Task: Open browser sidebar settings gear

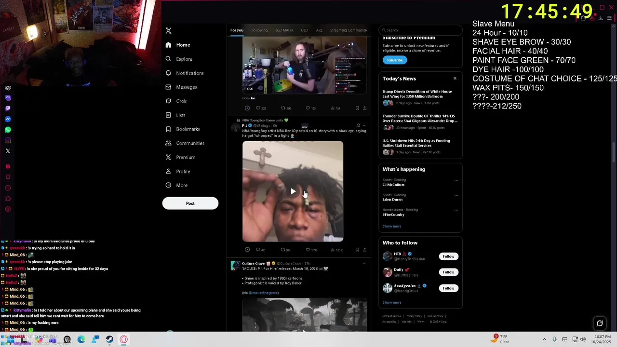Action: click(x=8, y=209)
